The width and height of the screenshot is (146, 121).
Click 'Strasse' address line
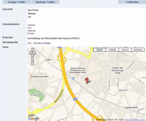point(32,14)
